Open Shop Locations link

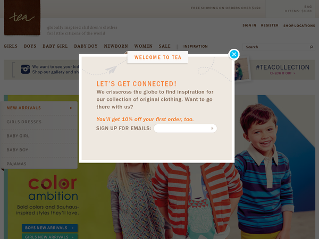pyautogui.click(x=299, y=25)
